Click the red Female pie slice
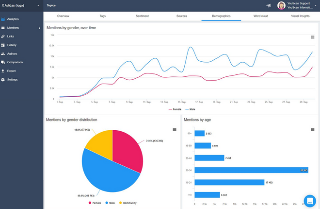The width and height of the screenshot is (320, 209). [128, 151]
